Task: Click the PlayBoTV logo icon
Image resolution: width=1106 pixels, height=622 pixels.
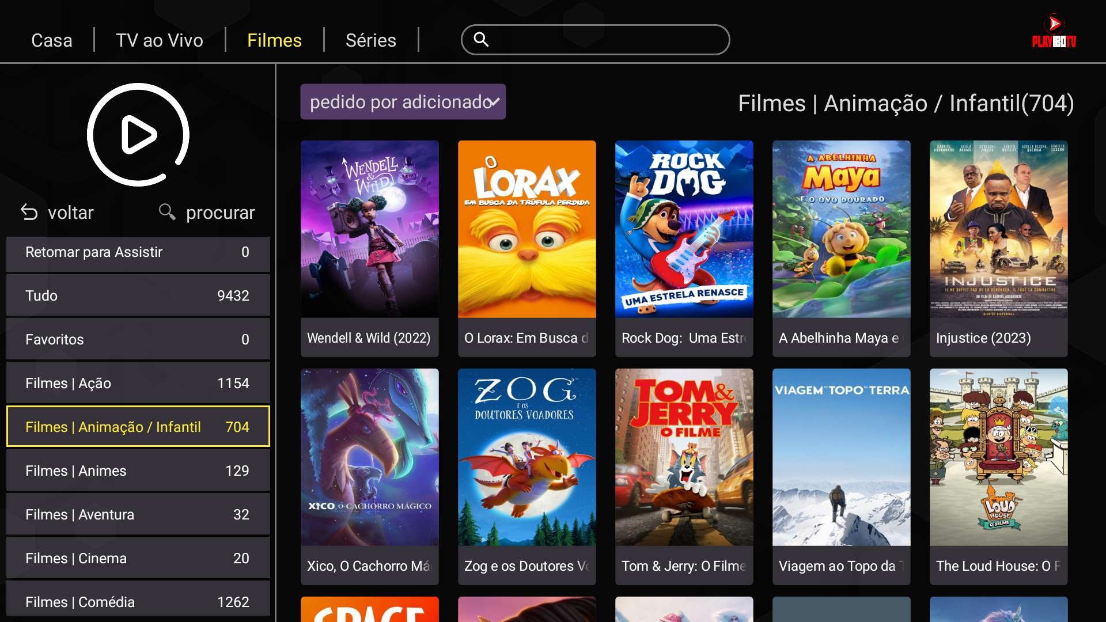Action: [x=1054, y=32]
